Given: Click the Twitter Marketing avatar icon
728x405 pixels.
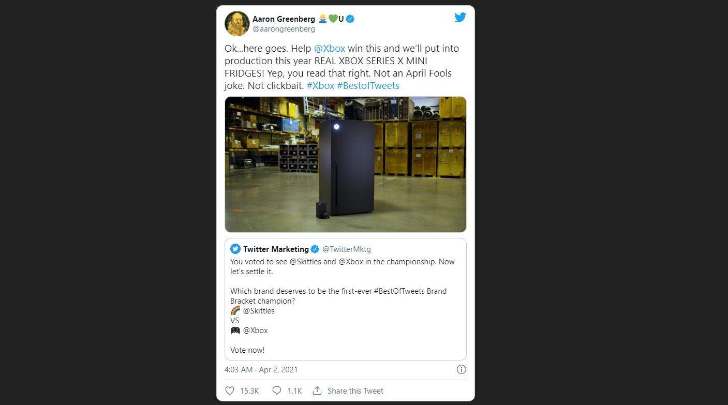Looking at the screenshot, I should coord(235,249).
